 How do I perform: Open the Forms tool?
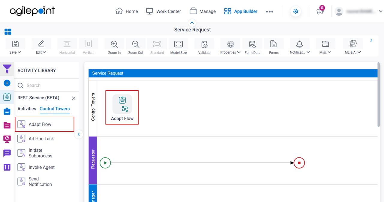click(x=274, y=47)
